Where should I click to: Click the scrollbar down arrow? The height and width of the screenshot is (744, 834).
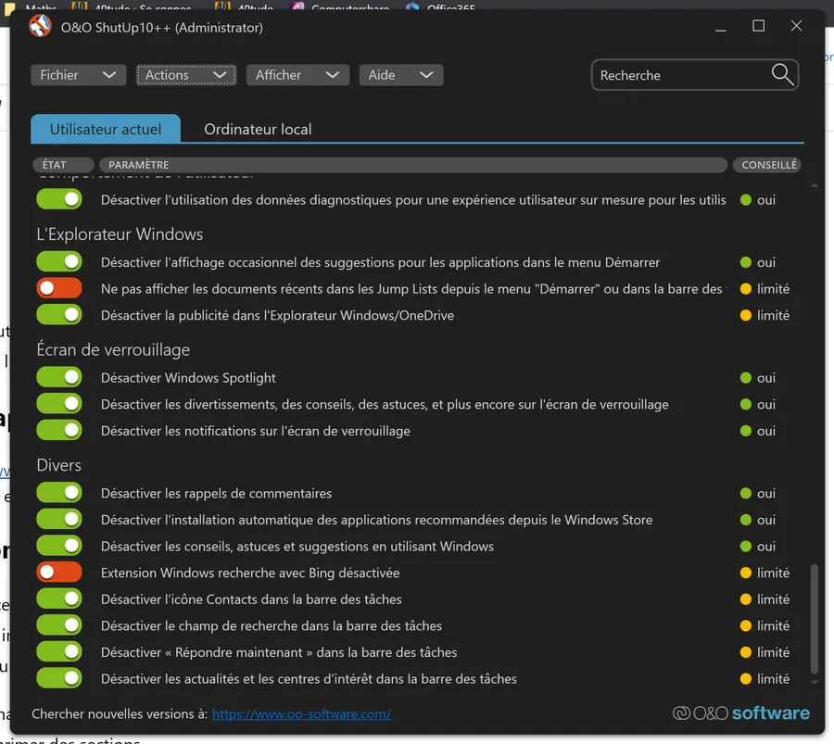tap(815, 682)
